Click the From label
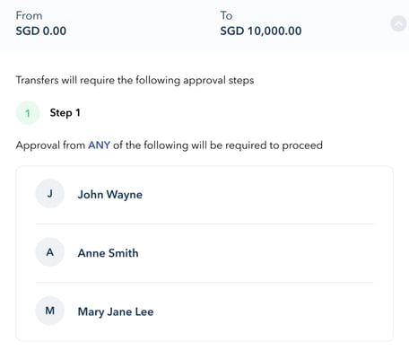This screenshot has width=409, height=351. click(x=29, y=15)
